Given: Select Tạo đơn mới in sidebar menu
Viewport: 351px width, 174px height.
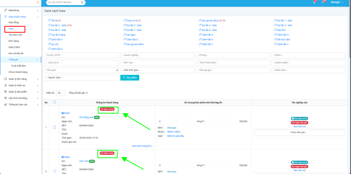Looking at the screenshot, I should click(15, 35).
